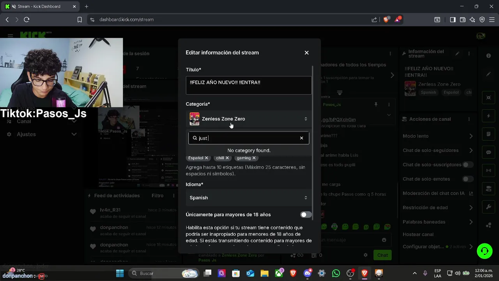
Task: Open the Brave Wallet
Action: (463, 20)
